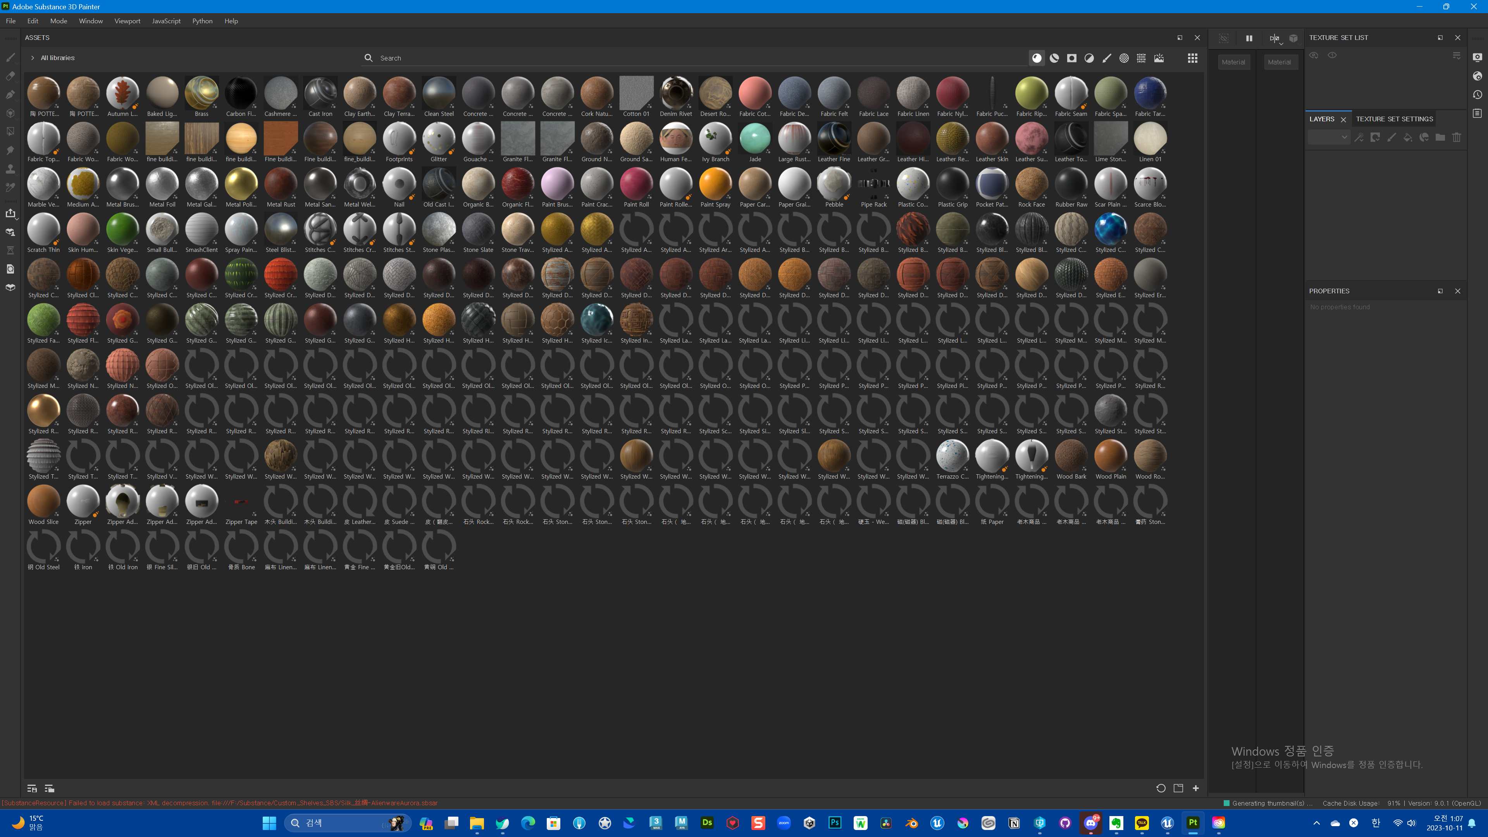Open the Log panel icon
The image size is (1488, 837).
click(1478, 113)
